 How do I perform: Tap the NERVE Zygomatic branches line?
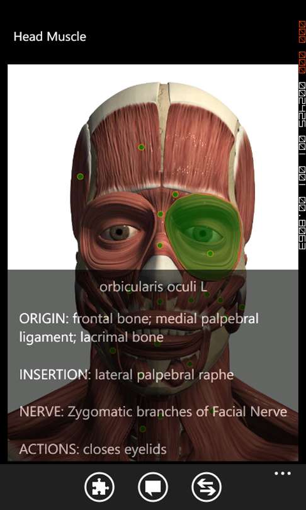tap(153, 412)
